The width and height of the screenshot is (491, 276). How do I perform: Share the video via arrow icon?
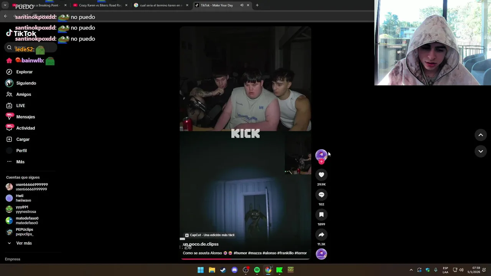pos(321,235)
